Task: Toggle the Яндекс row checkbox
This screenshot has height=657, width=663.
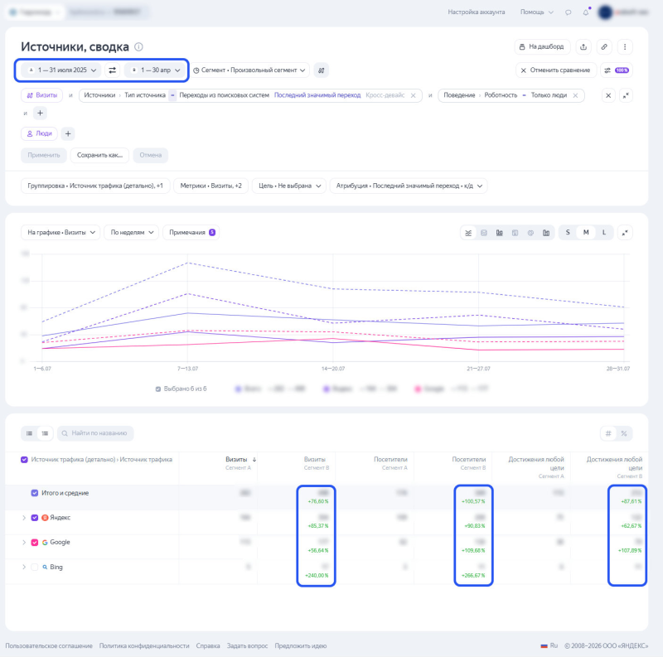Action: (35, 518)
